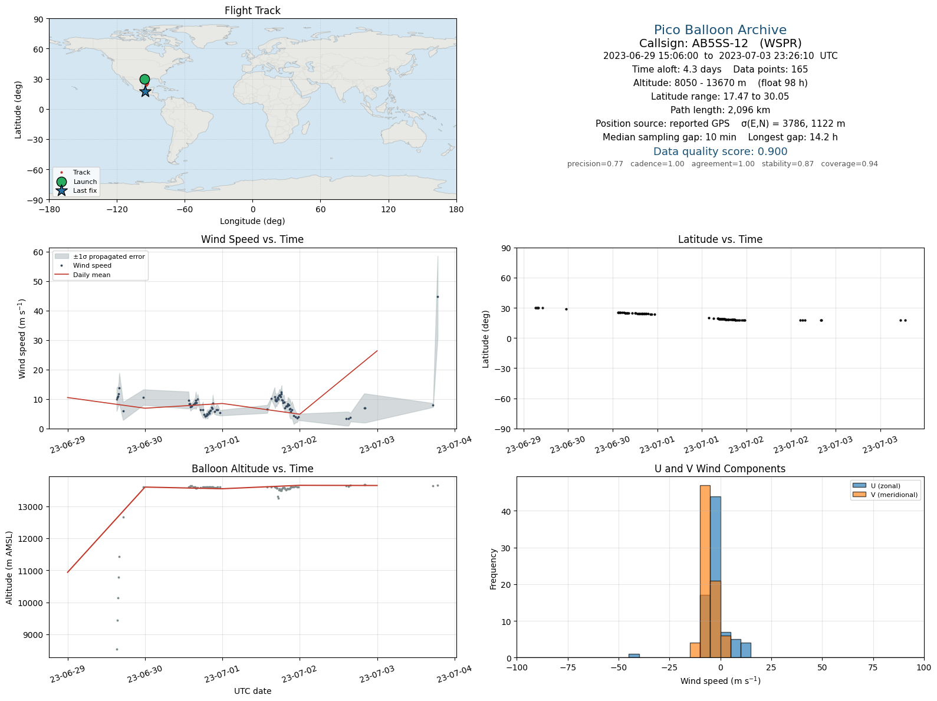The image size is (937, 701).
Task: Click the "precision=0.77 cadence=1.00" metrics line
Action: point(722,164)
